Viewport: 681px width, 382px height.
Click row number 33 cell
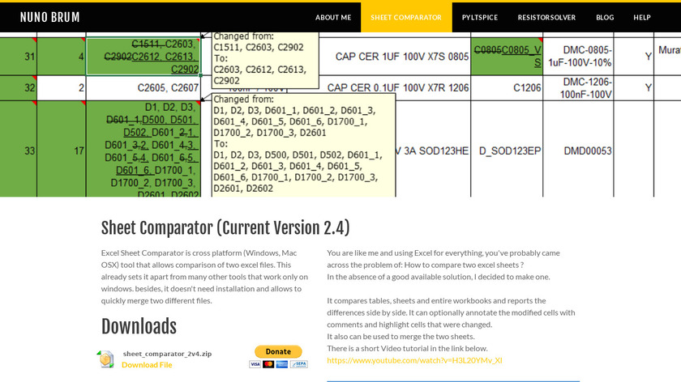tap(18, 151)
